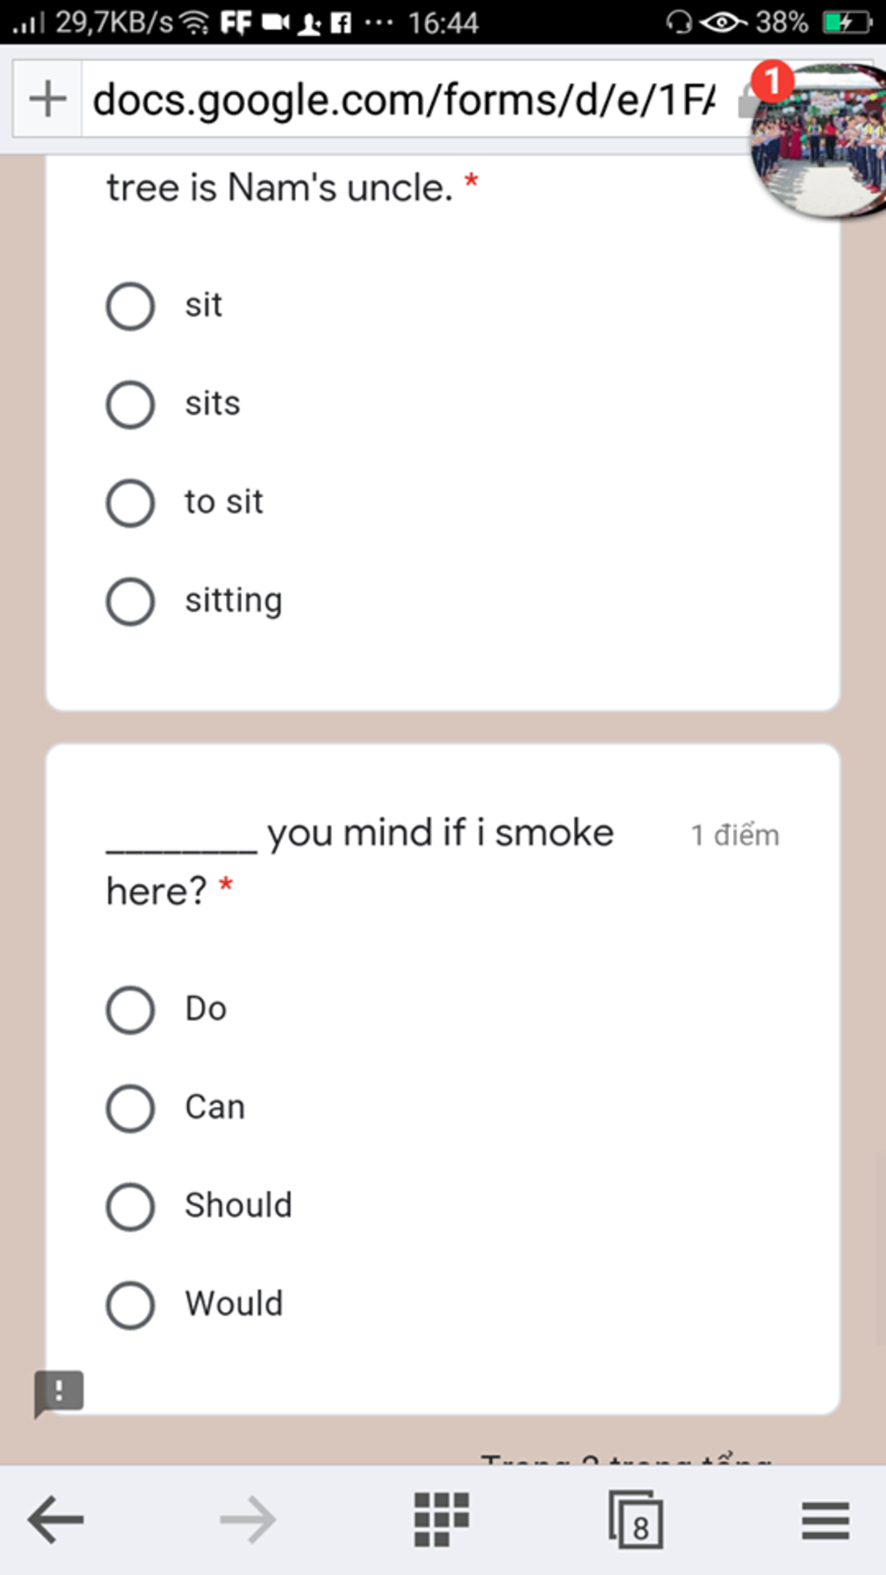
Task: Choose the "to sit" answer
Action: (x=131, y=503)
